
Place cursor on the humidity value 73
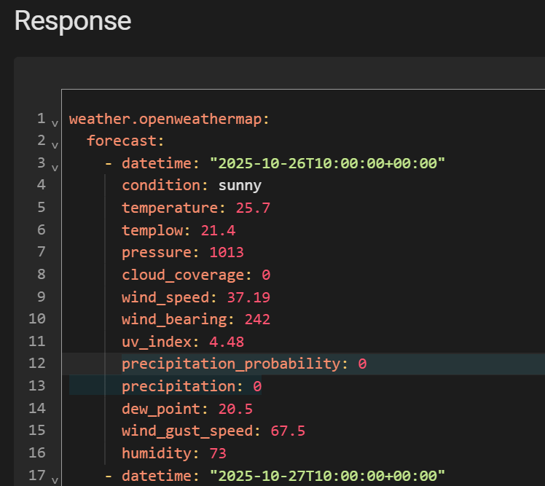pyautogui.click(x=218, y=453)
